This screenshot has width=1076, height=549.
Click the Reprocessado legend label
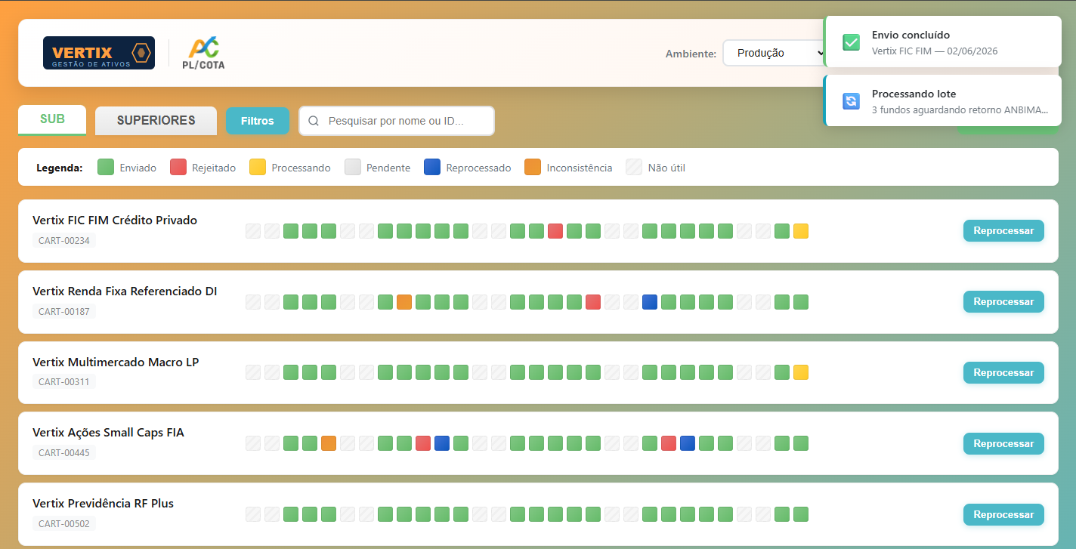478,168
